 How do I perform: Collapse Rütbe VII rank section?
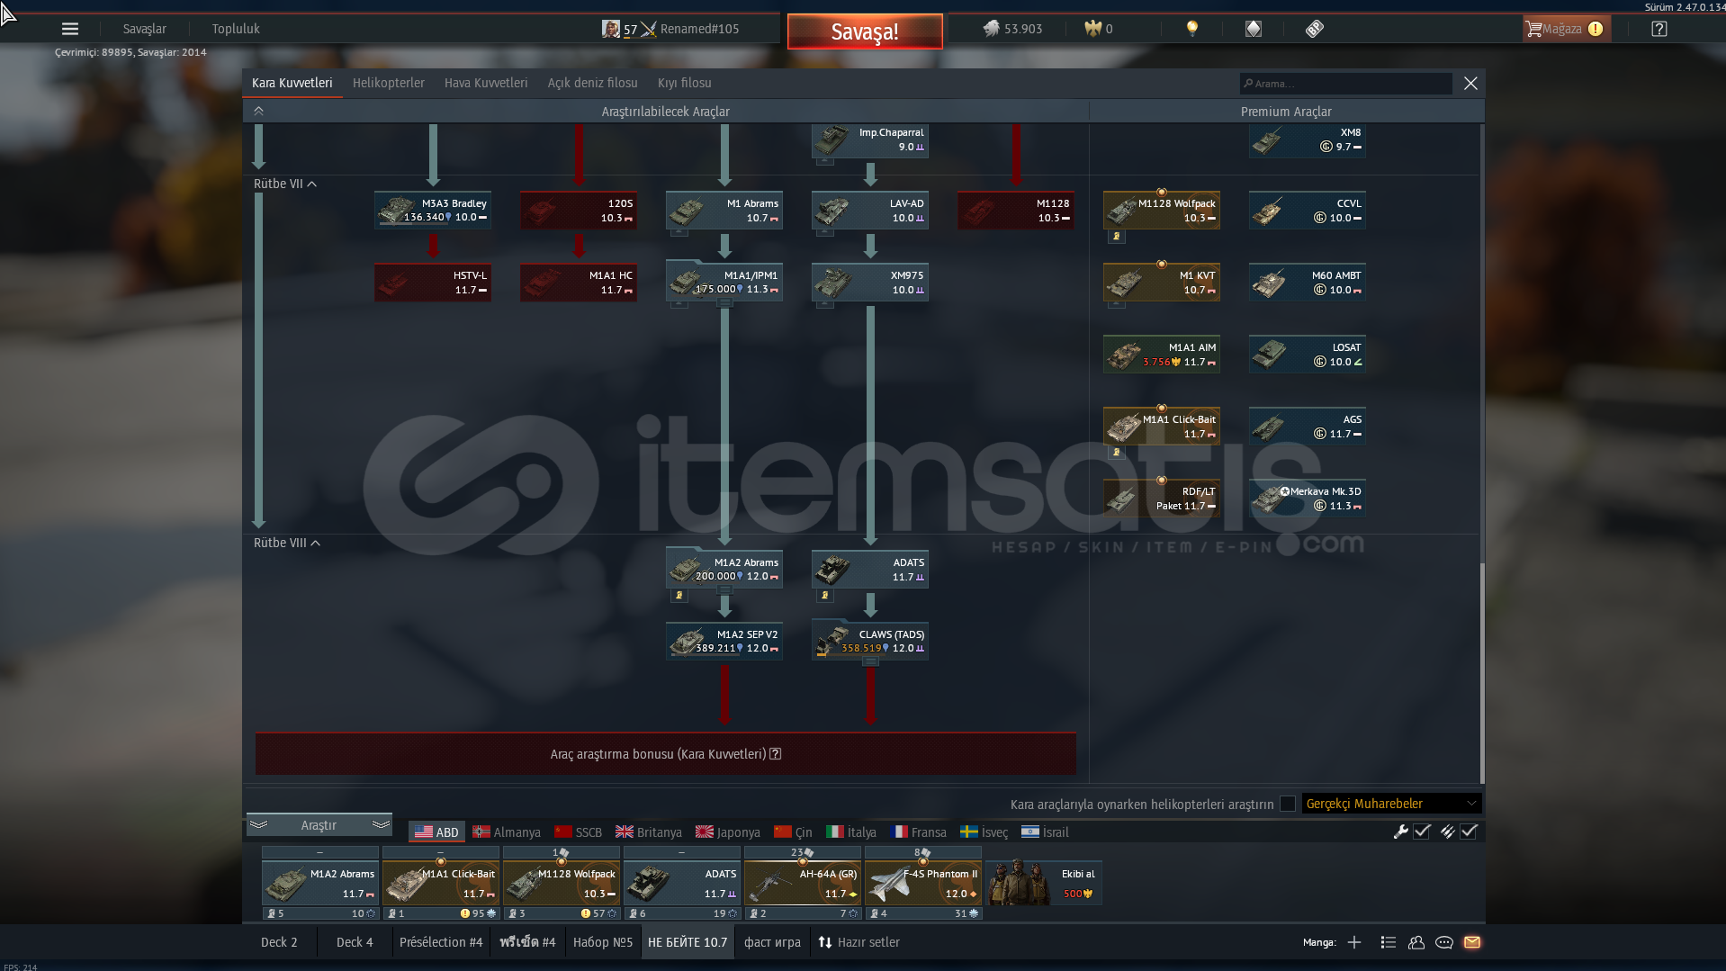tap(284, 184)
